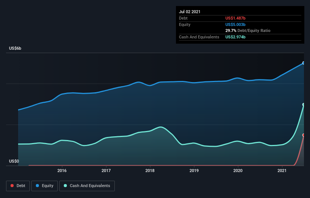Toggle the Equity series in legend
The image size is (310, 198).
coord(44,186)
